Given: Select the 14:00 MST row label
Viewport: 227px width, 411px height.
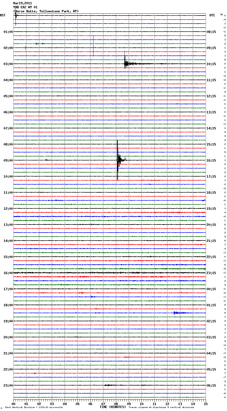Looking at the screenshot, I should [x=8, y=241].
